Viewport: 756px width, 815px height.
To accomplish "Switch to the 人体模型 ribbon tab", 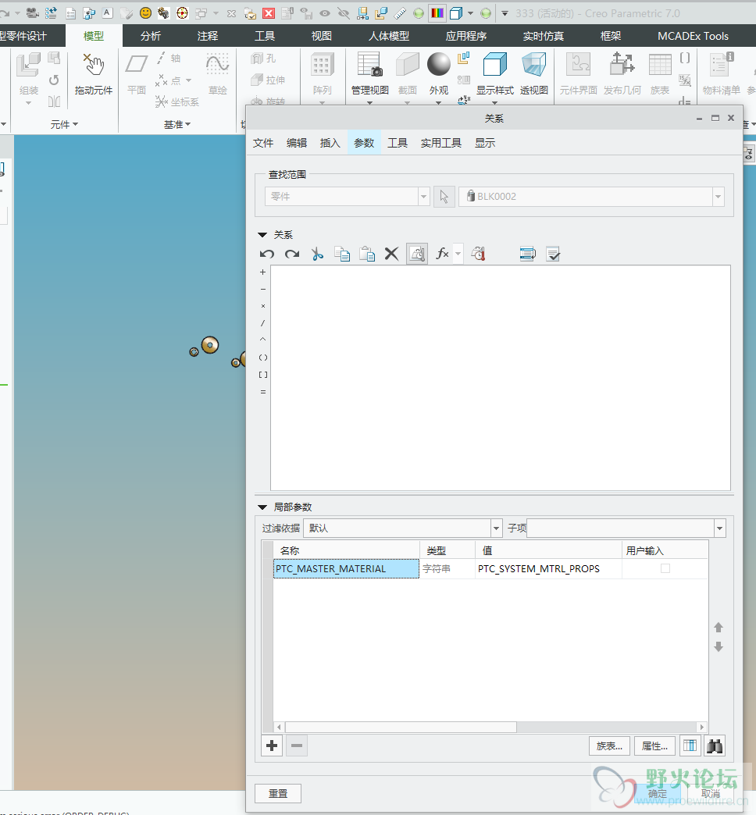I will [389, 36].
